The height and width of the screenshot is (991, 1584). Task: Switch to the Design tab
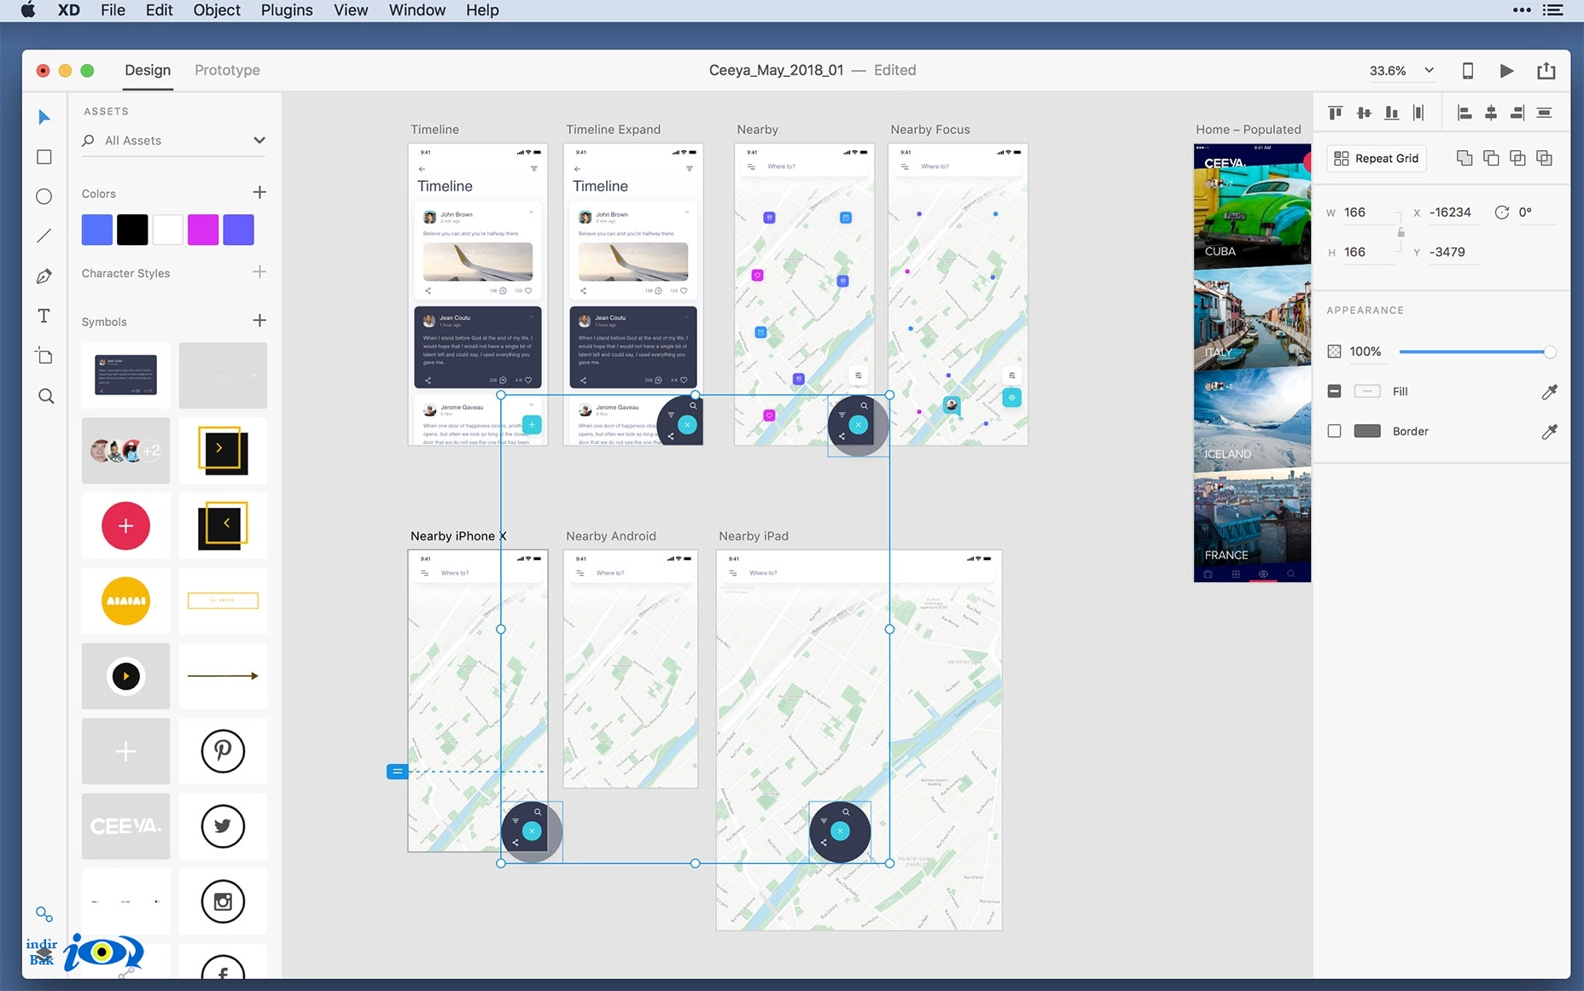[148, 70]
